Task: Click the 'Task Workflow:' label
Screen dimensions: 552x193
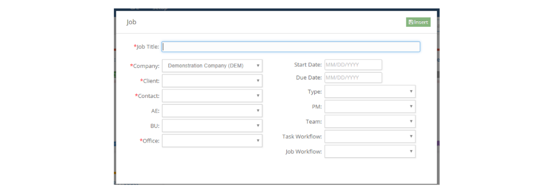Action: coord(302,137)
